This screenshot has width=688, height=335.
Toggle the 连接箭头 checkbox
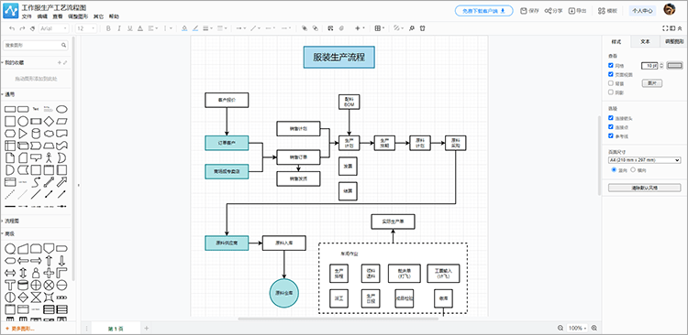611,118
